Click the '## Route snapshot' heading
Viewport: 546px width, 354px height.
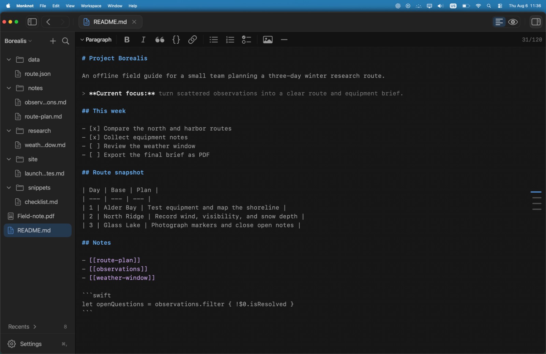click(113, 172)
